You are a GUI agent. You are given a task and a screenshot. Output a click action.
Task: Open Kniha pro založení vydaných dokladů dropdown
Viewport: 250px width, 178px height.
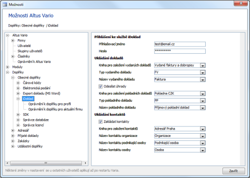tap(203, 65)
